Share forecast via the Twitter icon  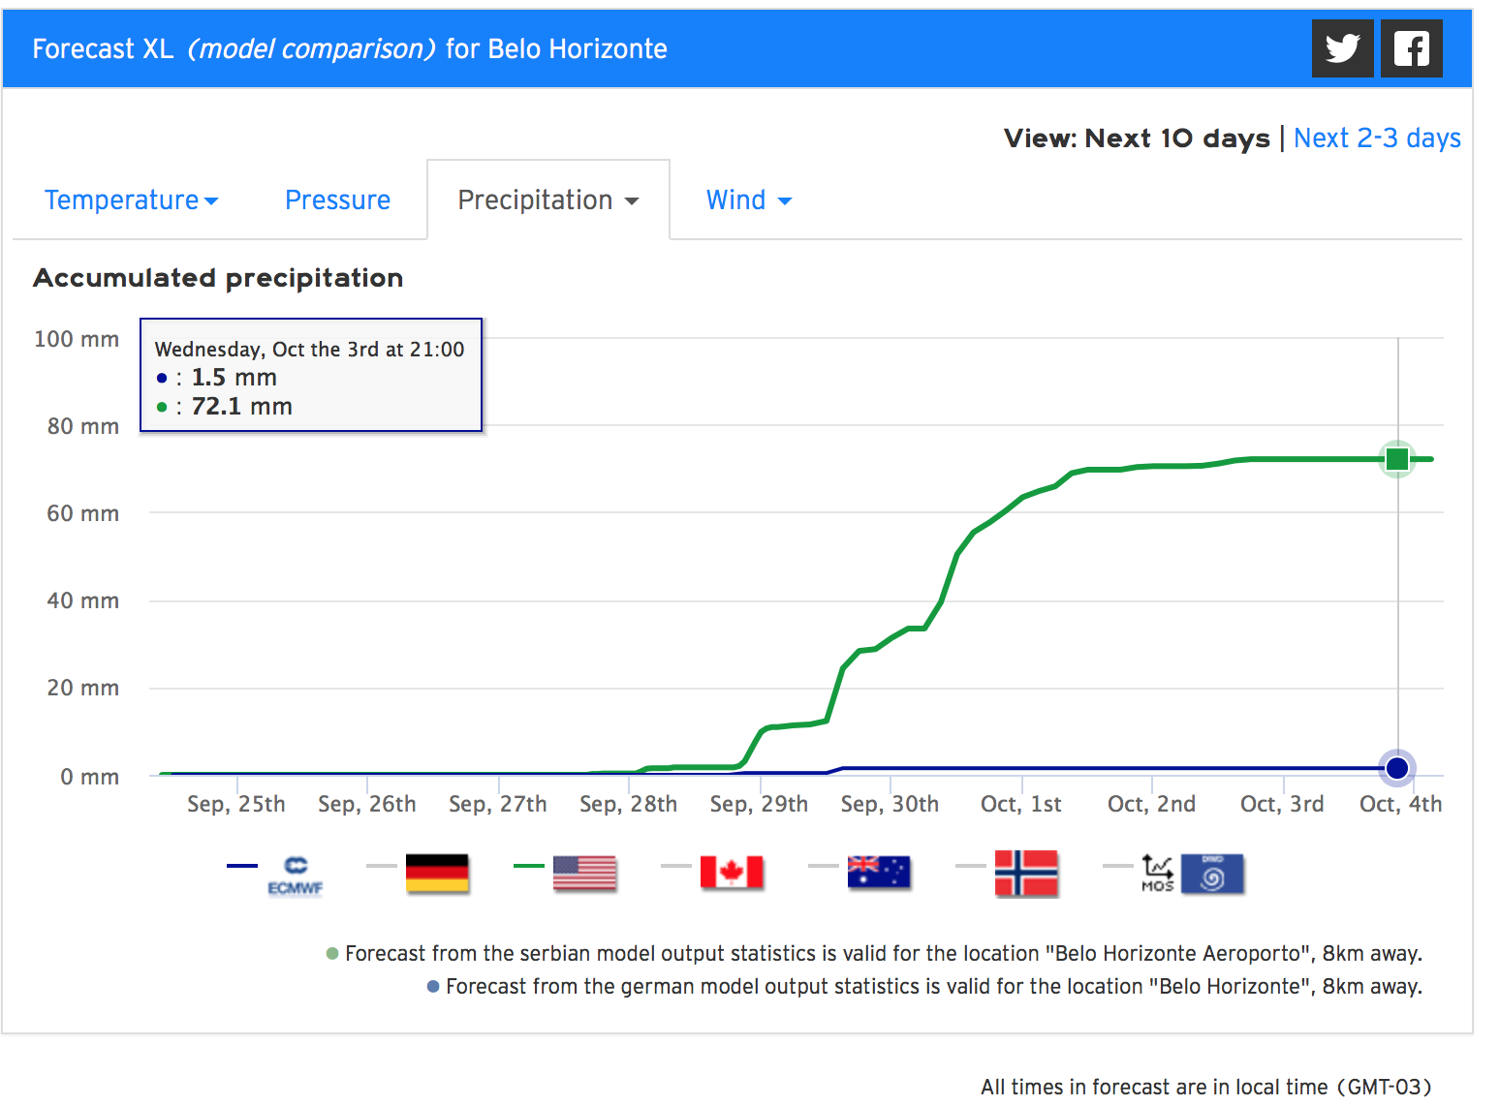tap(1342, 48)
